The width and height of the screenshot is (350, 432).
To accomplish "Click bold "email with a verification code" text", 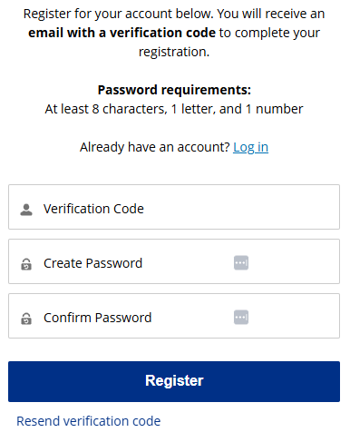I will pyautogui.click(x=122, y=33).
